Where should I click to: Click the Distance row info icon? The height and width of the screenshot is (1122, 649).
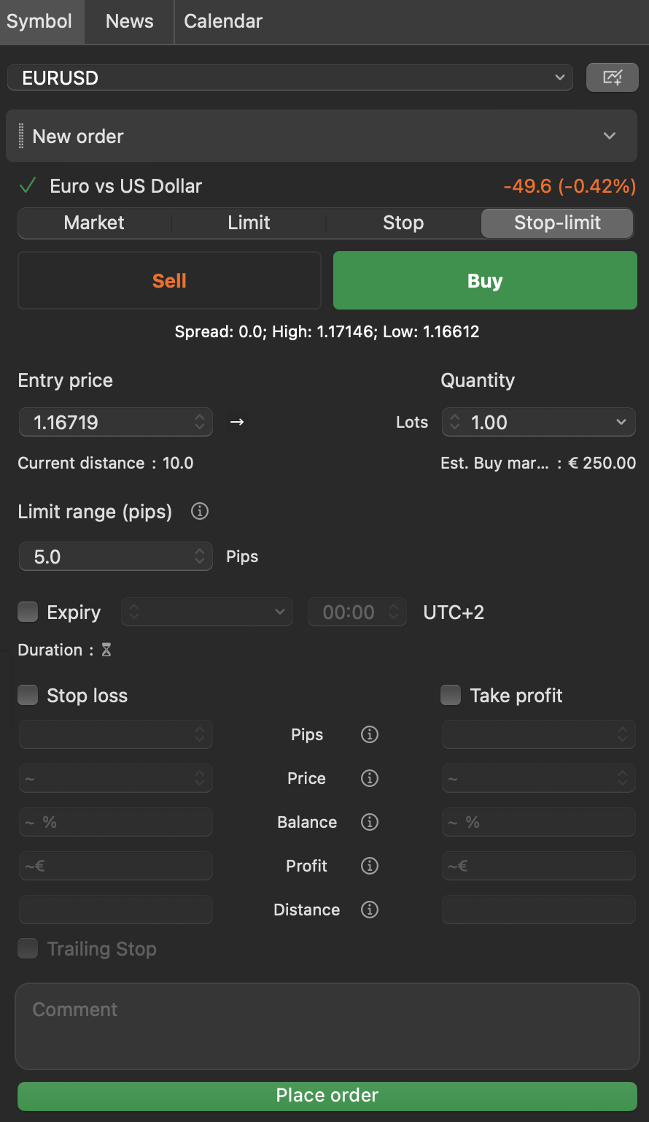(370, 910)
